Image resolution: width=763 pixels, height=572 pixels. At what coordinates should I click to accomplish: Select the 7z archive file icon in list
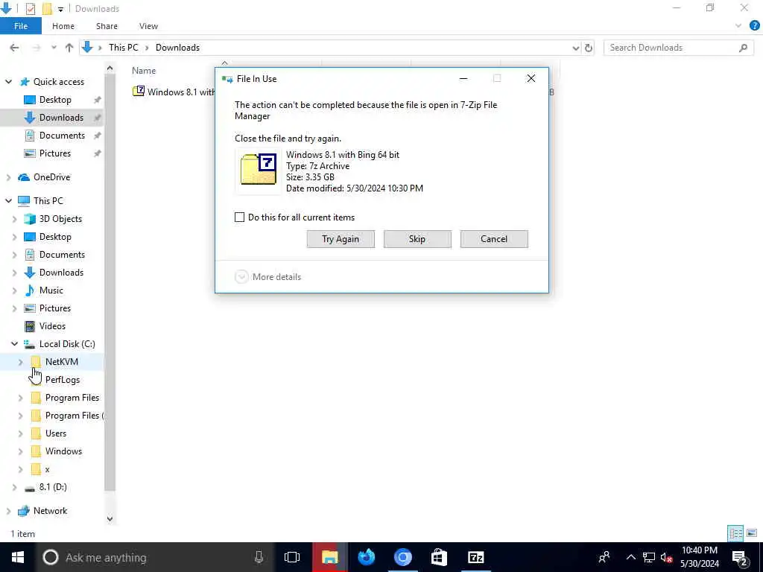click(x=139, y=92)
